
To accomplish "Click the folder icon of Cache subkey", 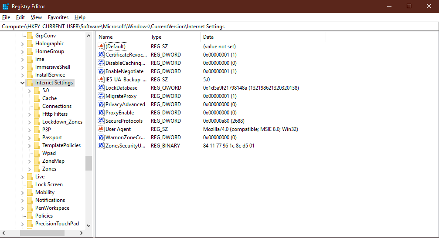I will pyautogui.click(x=37, y=98).
